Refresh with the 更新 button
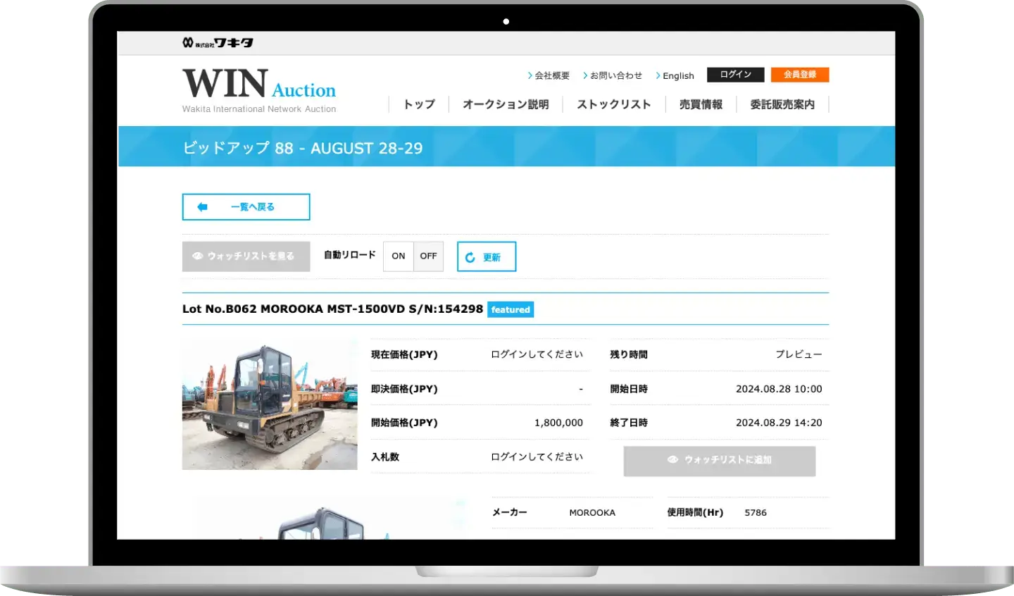 coord(487,256)
